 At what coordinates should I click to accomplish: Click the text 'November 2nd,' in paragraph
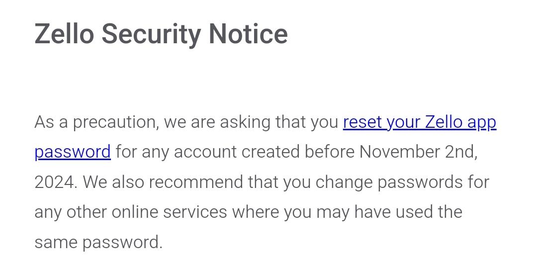[x=418, y=152]
